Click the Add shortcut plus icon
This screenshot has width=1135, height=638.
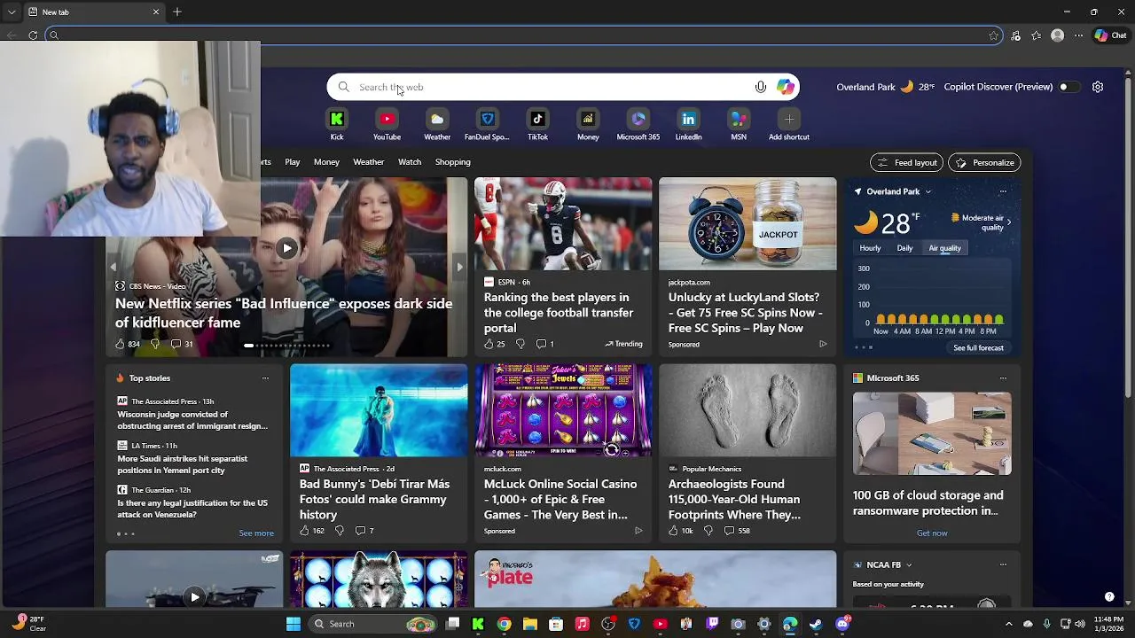[x=789, y=119]
